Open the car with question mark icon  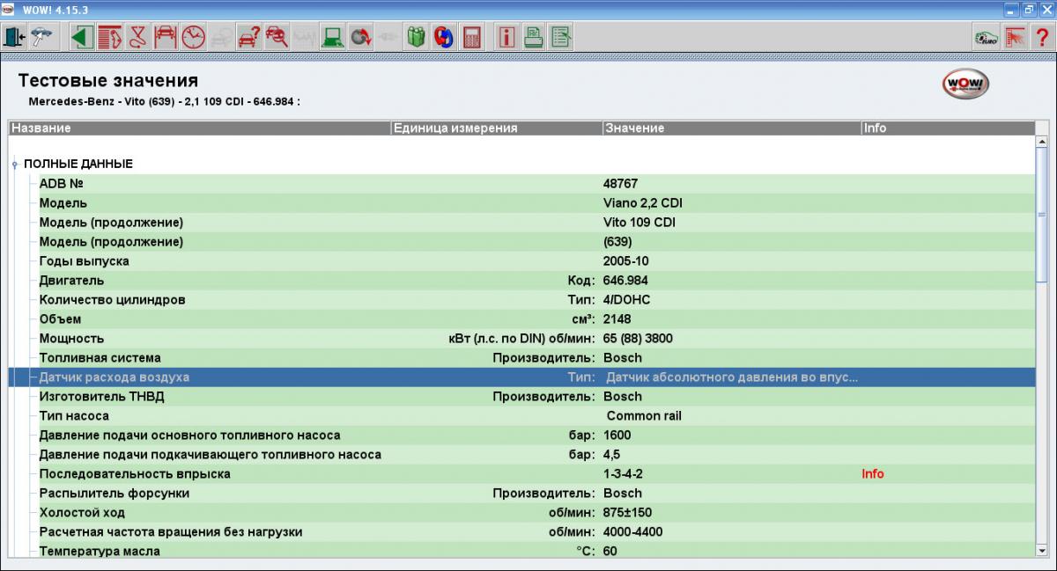(249, 37)
